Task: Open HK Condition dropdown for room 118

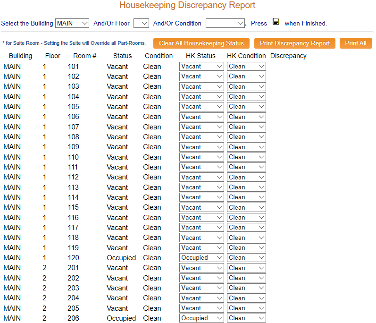Action: 246,238
